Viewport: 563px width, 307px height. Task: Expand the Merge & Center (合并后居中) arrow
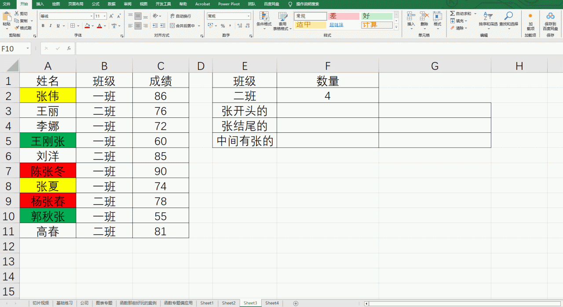(x=199, y=26)
